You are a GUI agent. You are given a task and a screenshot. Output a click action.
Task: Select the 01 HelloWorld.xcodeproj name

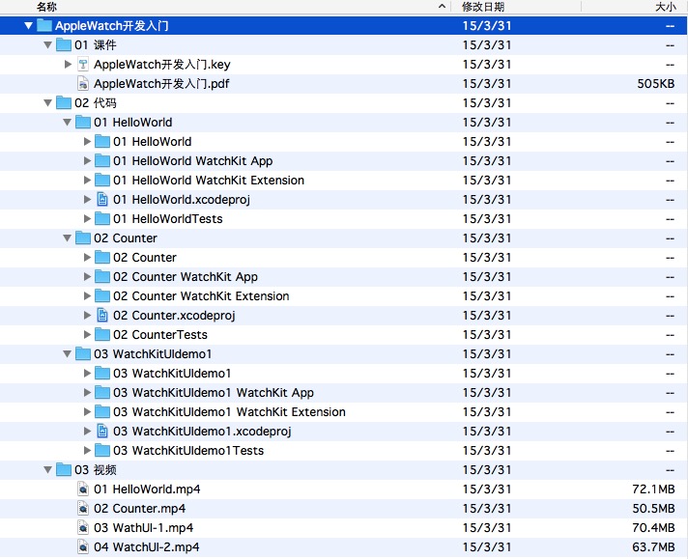(x=182, y=200)
